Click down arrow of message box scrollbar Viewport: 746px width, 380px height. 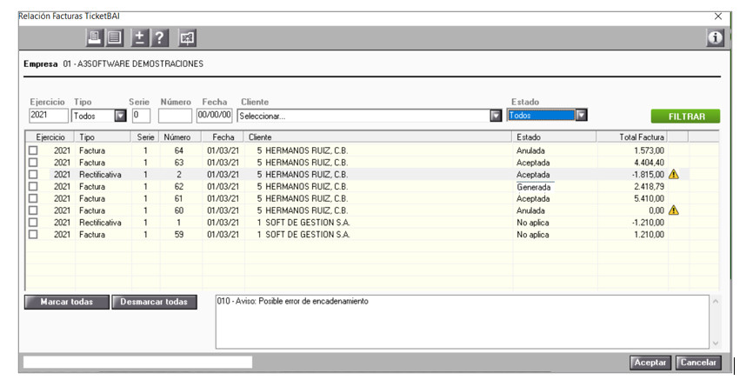point(715,343)
